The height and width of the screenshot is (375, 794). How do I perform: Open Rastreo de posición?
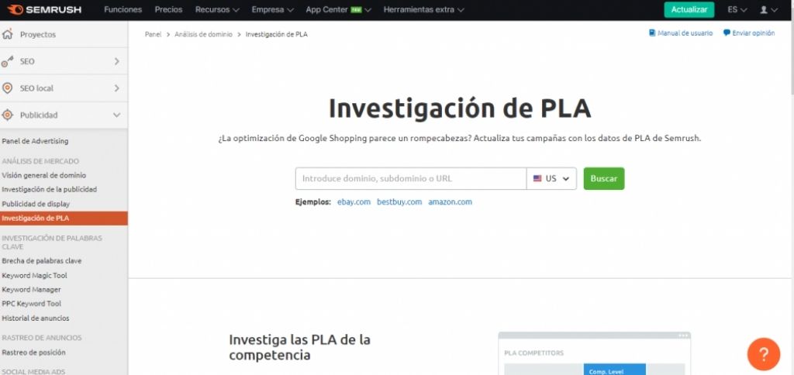[33, 353]
